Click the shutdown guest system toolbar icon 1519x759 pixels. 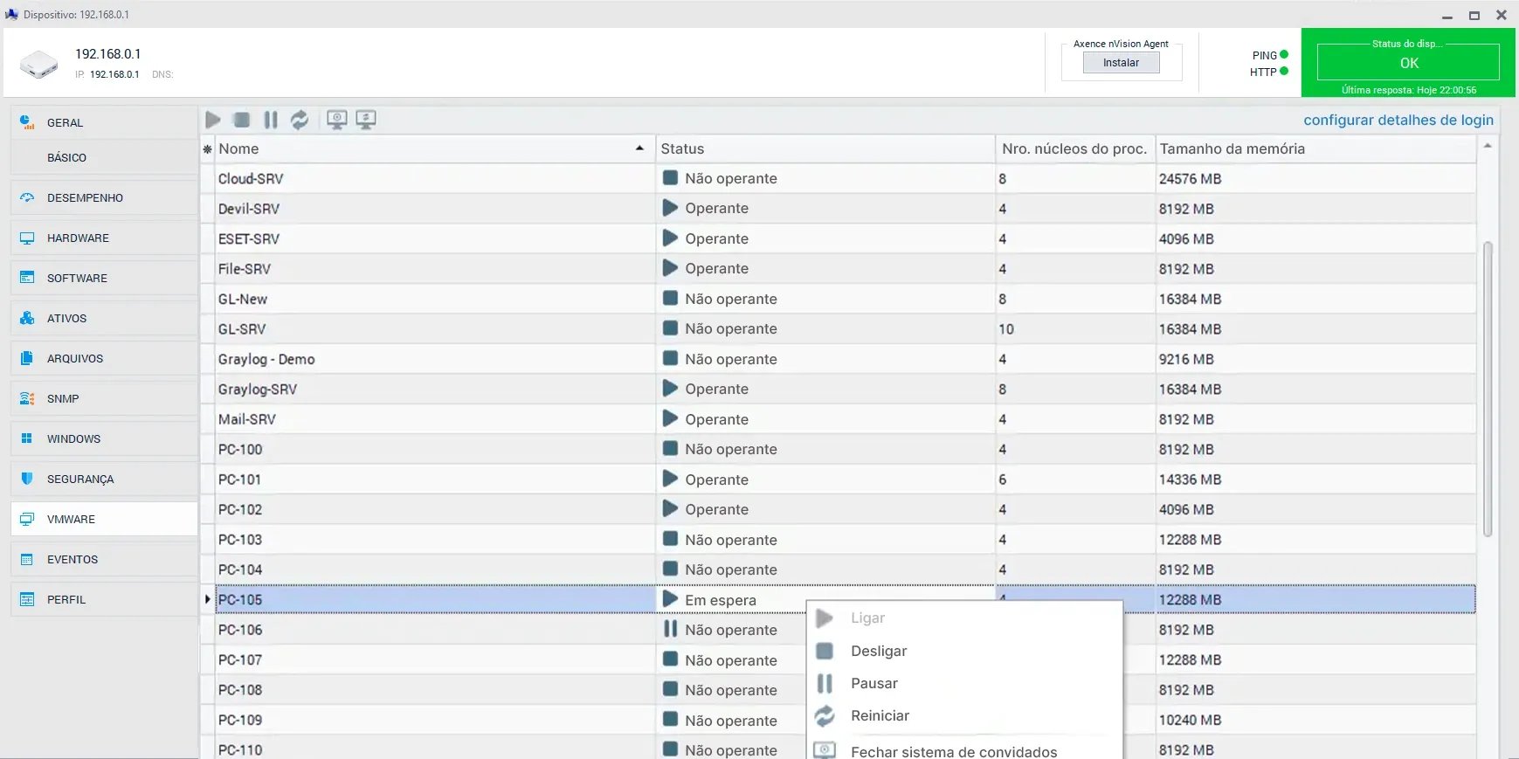pyautogui.click(x=337, y=120)
